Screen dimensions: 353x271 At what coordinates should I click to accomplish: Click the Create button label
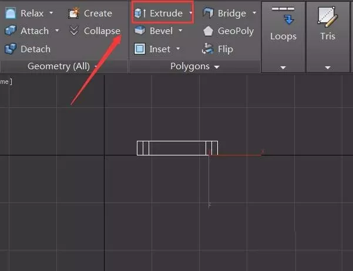pyautogui.click(x=98, y=13)
